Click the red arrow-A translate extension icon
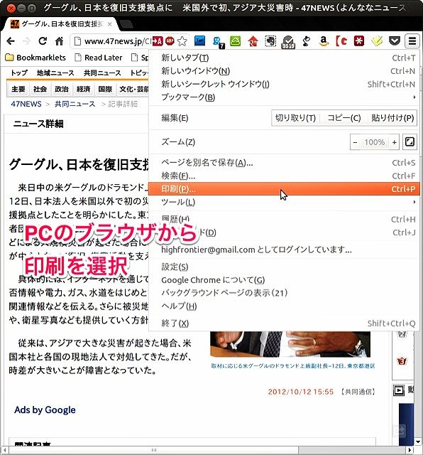 pos(158,41)
